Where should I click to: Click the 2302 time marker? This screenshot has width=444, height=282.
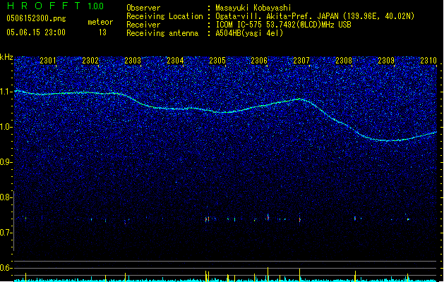90,61
